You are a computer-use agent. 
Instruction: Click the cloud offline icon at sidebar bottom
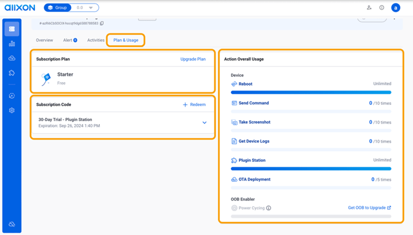point(12,224)
